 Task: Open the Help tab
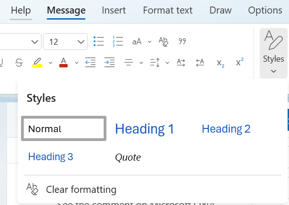coord(21,10)
